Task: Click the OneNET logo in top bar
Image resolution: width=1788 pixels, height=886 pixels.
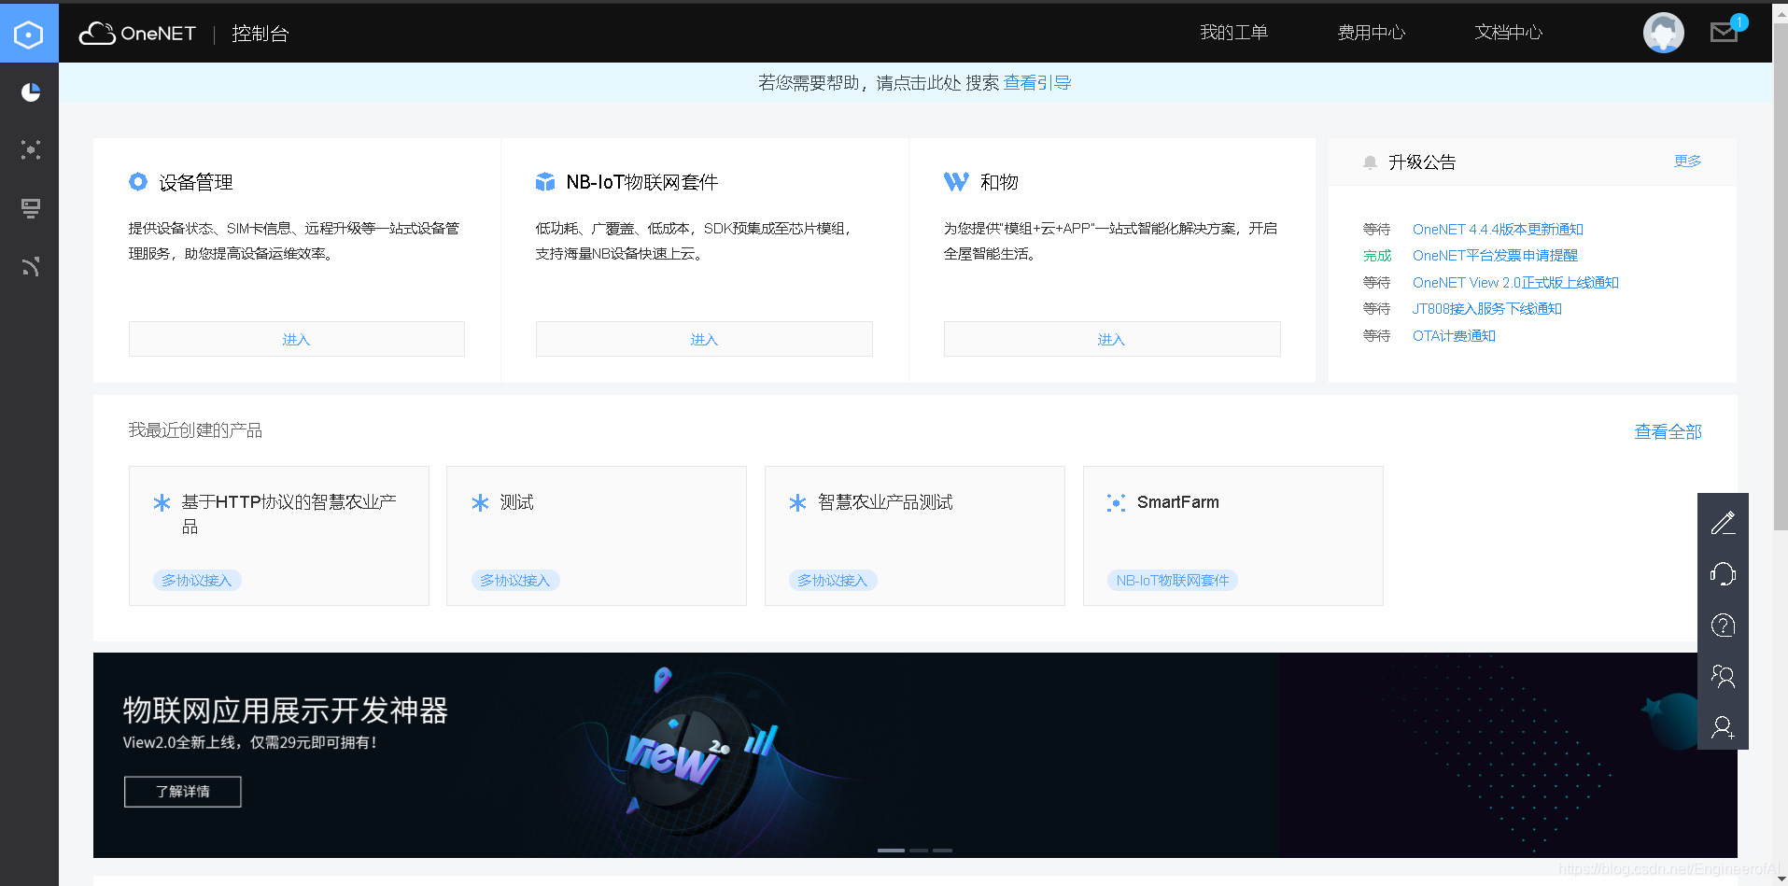Action: (x=138, y=33)
